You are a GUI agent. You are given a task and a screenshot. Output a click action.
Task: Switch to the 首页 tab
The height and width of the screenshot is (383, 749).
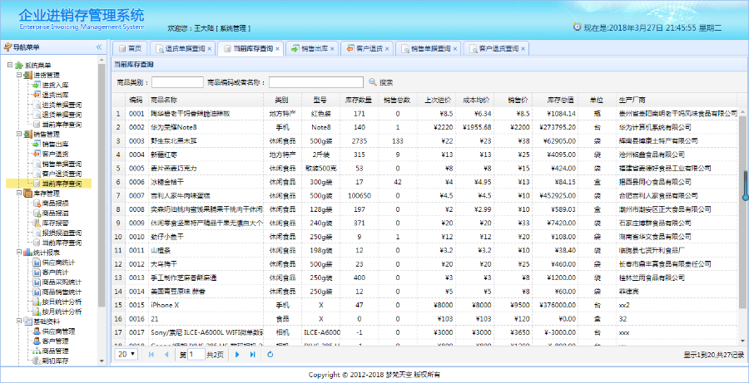pos(130,49)
